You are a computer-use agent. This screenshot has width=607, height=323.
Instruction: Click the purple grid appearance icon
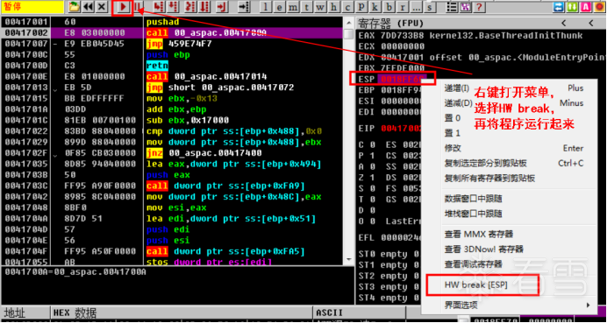(x=465, y=7)
